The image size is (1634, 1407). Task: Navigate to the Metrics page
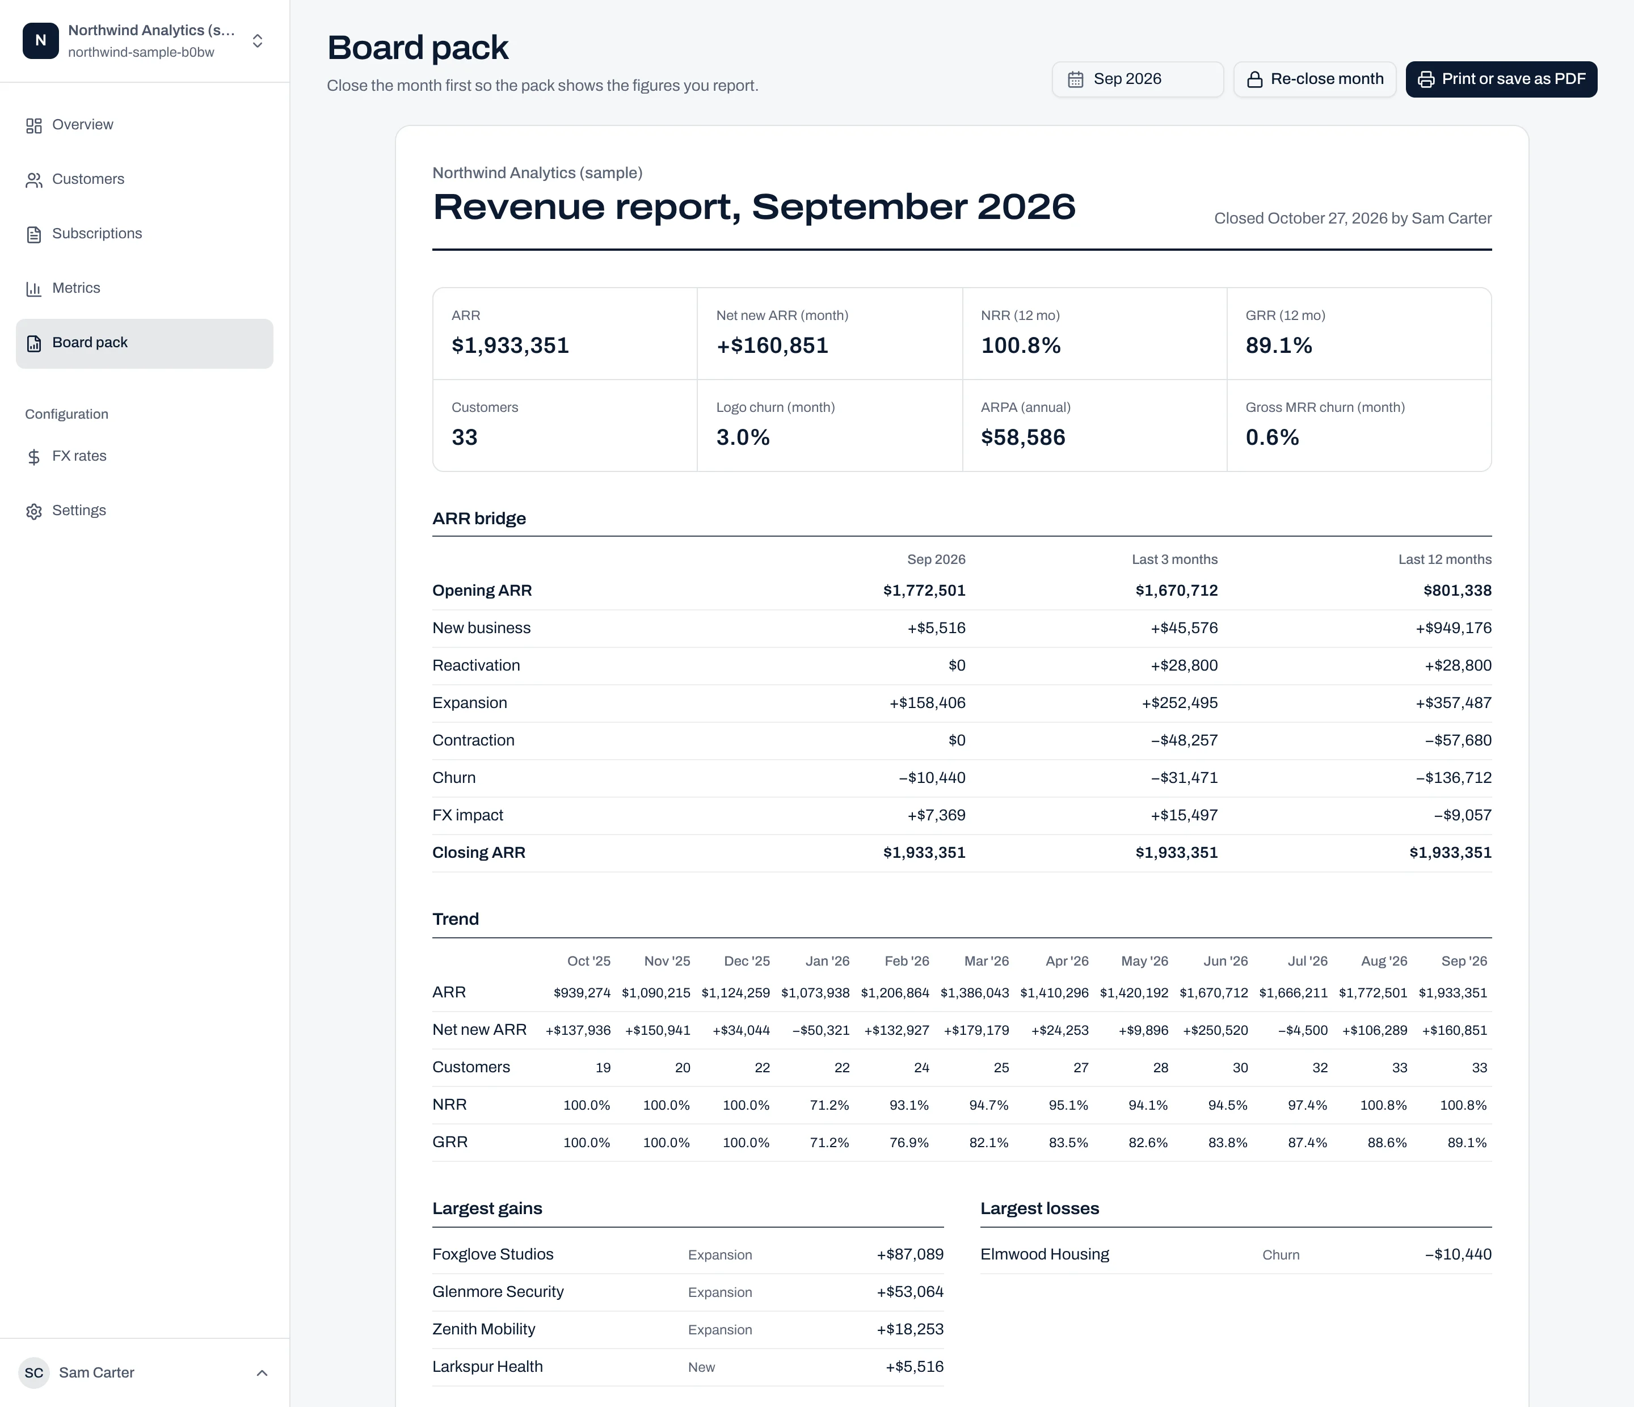[144, 289]
